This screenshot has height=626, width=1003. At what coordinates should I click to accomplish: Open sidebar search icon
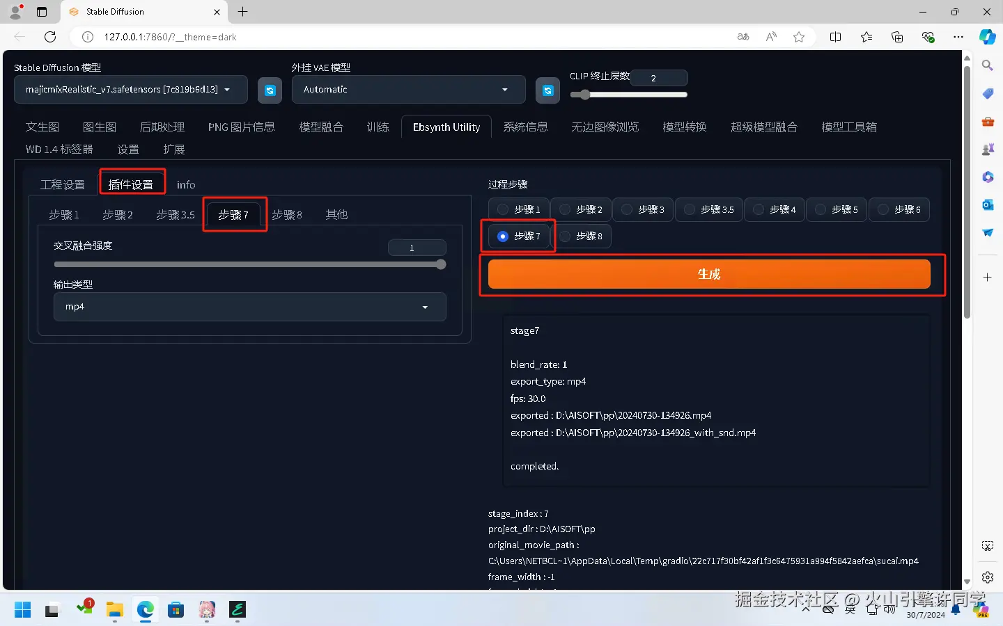click(987, 65)
